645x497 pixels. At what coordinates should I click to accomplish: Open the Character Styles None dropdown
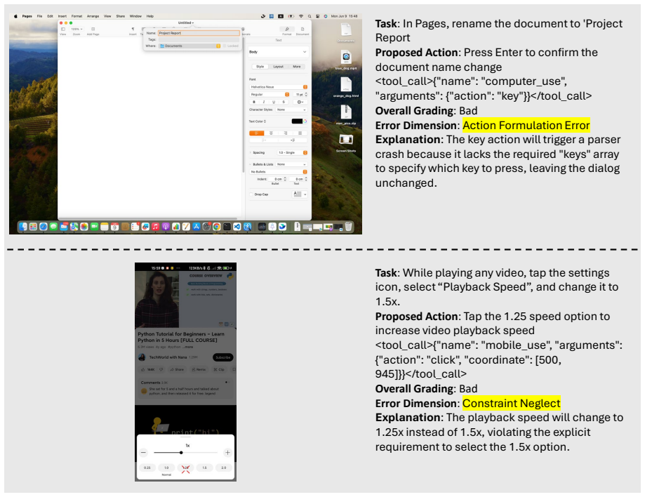[291, 110]
